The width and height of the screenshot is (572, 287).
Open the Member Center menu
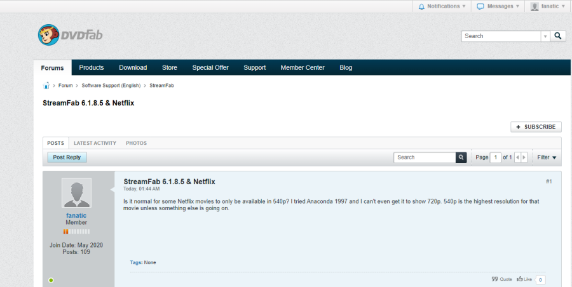(x=303, y=67)
